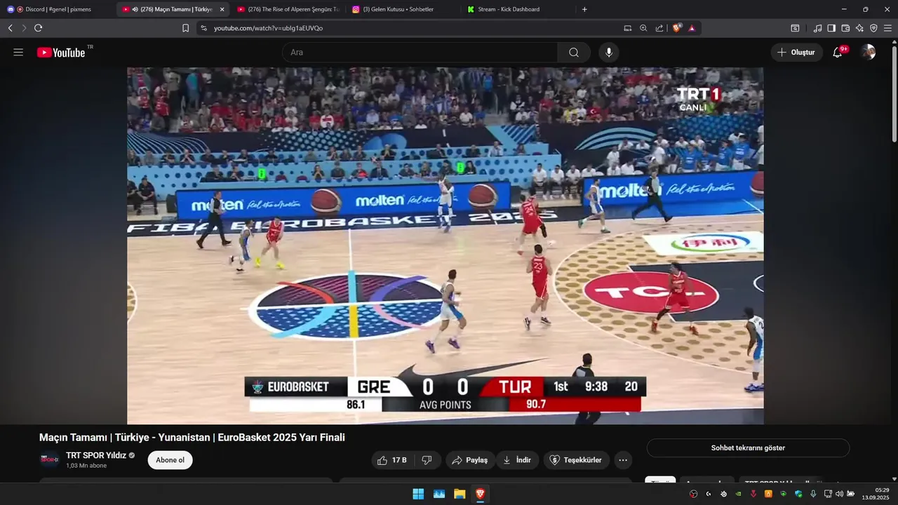Viewport: 898px width, 505px height.
Task: Close the Maçın Tamamı tab
Action: [x=222, y=9]
